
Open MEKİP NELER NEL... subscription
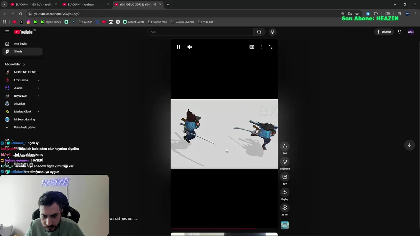(22, 72)
